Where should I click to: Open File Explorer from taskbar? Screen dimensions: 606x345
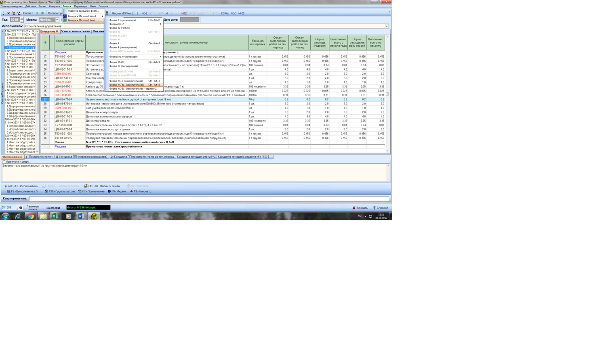(43, 216)
